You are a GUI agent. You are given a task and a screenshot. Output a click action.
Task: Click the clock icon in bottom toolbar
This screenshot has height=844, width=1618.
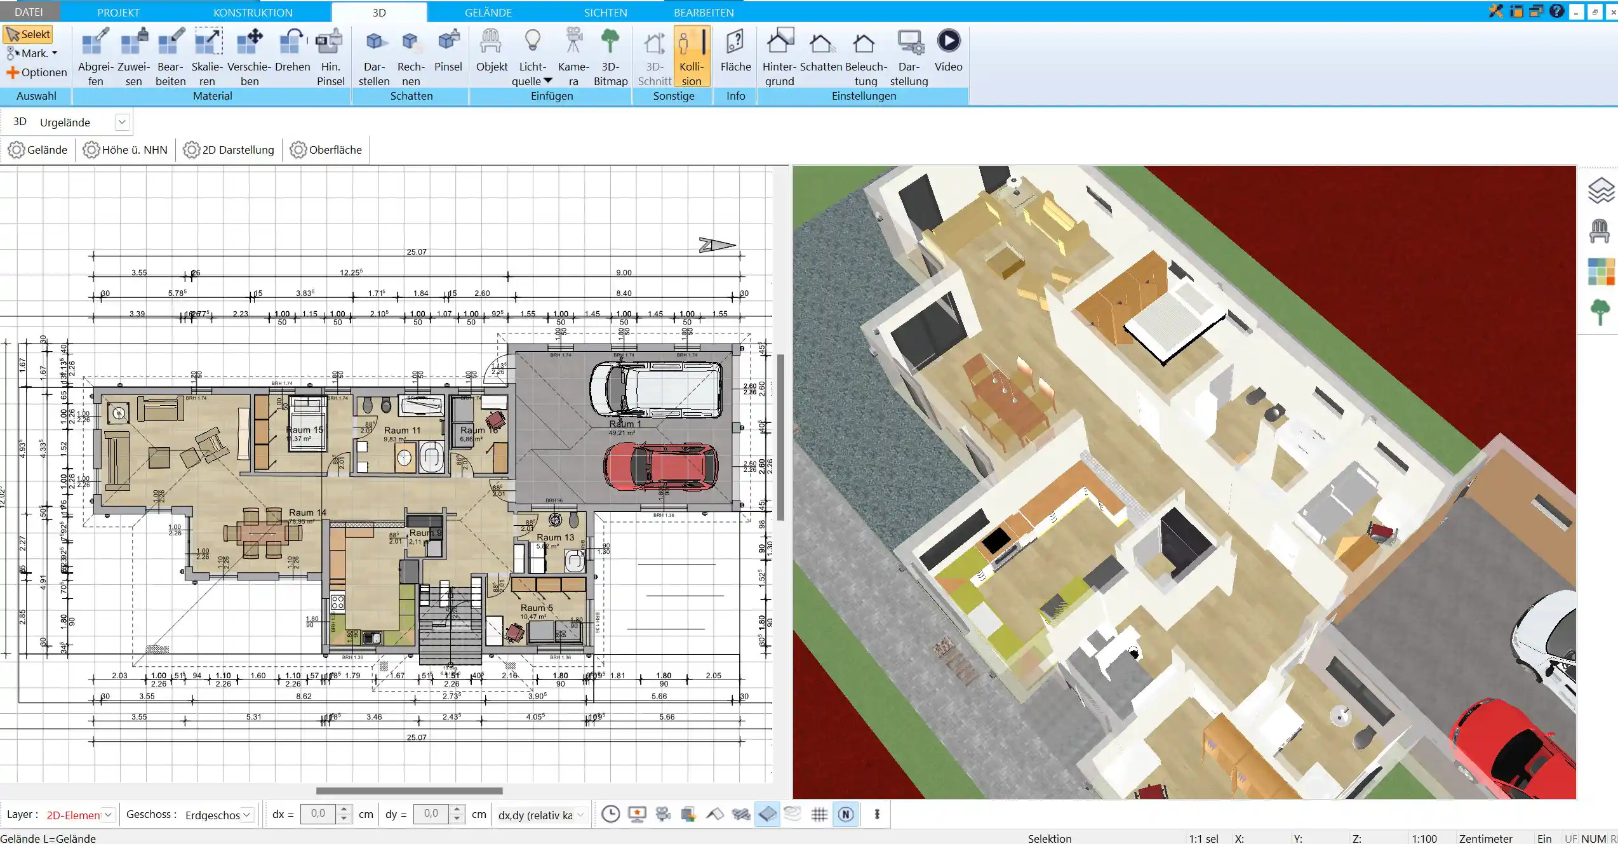(x=610, y=814)
